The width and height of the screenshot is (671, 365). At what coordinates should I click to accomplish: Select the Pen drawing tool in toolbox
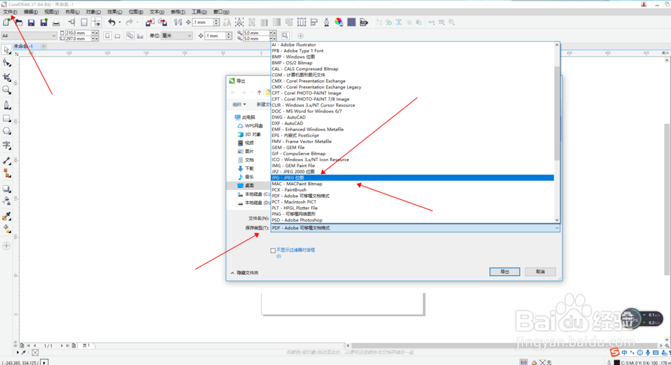click(x=7, y=105)
